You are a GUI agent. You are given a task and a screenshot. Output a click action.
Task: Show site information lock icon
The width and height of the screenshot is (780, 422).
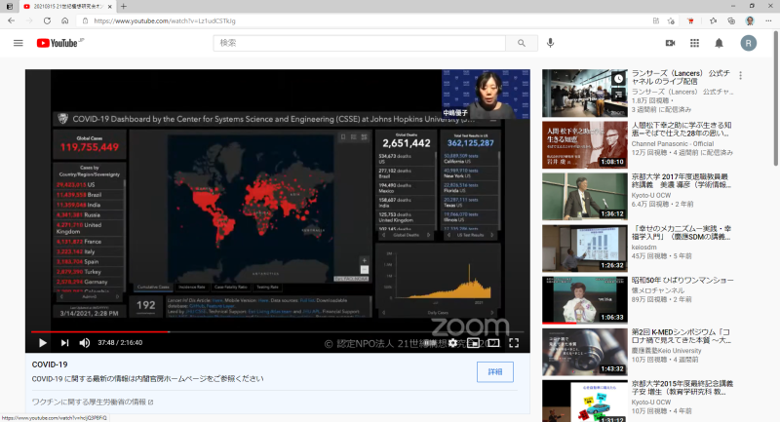(85, 20)
